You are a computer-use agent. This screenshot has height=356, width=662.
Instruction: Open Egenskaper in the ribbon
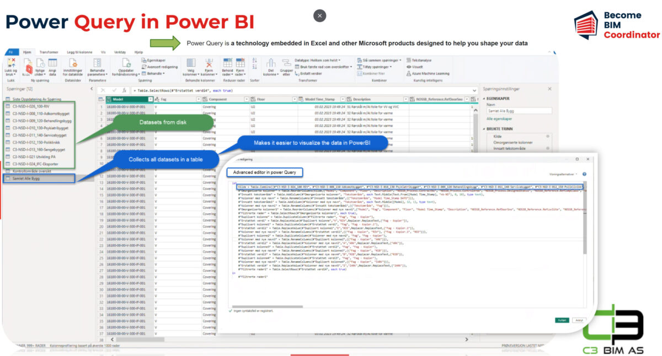point(154,60)
